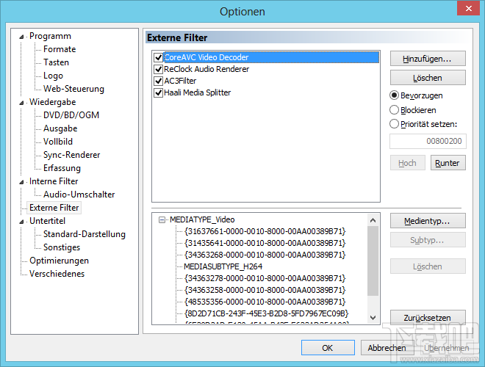Open the Formate settings page
485x367 pixels.
60,49
